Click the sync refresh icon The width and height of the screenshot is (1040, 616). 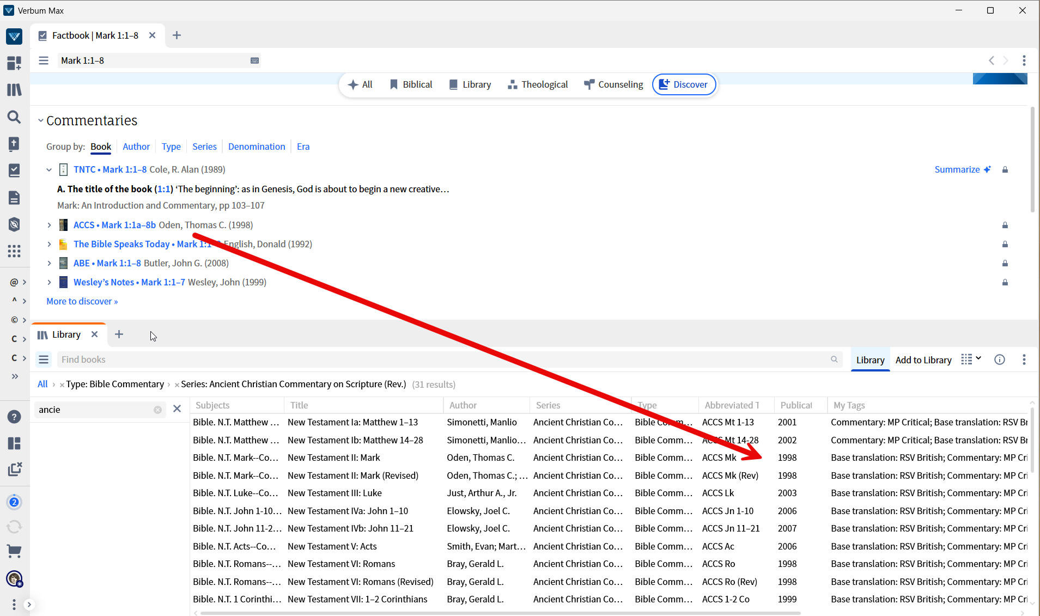coord(14,527)
